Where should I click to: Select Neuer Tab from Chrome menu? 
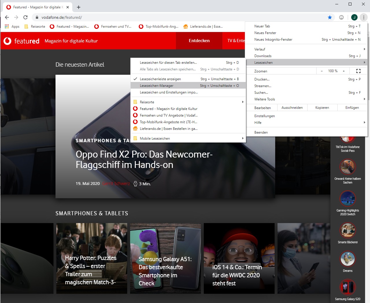pos(306,26)
